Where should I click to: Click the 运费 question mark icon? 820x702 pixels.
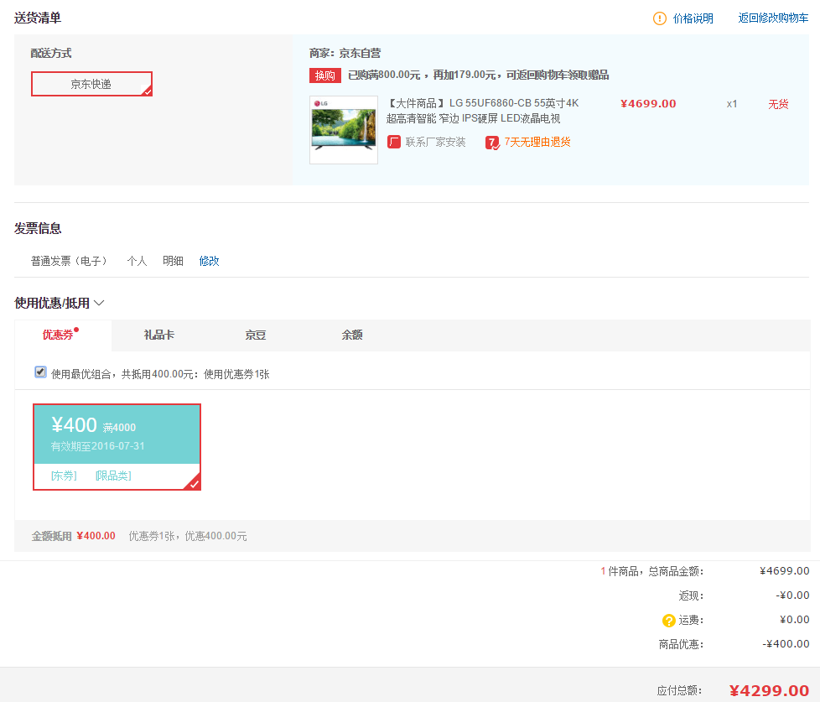(668, 621)
